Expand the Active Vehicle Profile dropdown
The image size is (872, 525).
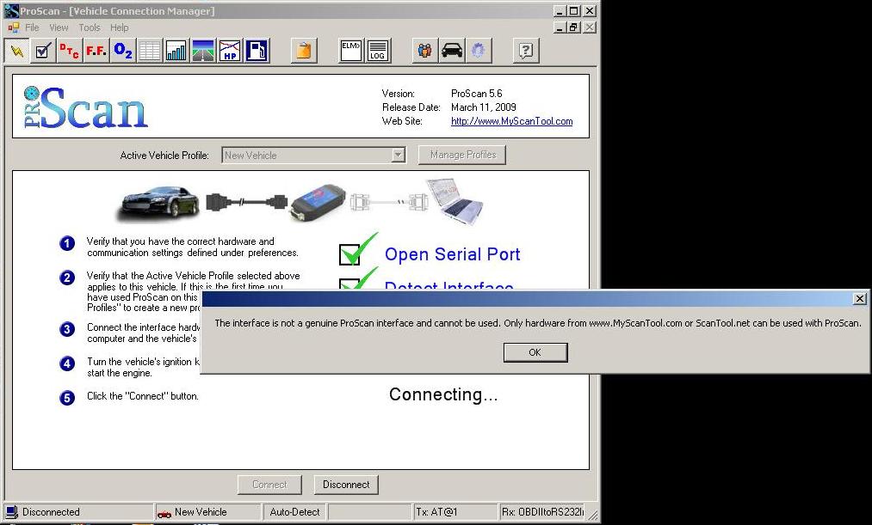coord(398,156)
